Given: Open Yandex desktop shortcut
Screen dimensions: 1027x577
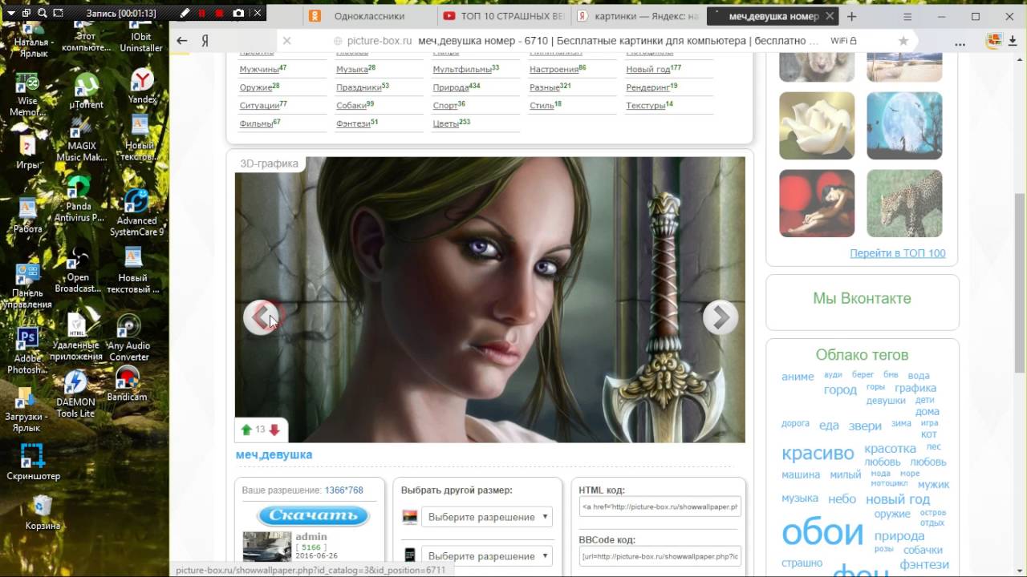Looking at the screenshot, I should [142, 86].
